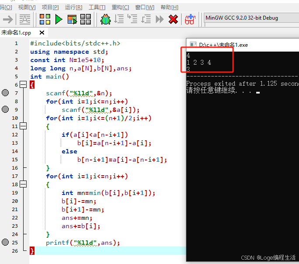Click the 'const int N=1e5+10;' line
The width and height of the screenshot is (299, 264).
click(x=67, y=60)
